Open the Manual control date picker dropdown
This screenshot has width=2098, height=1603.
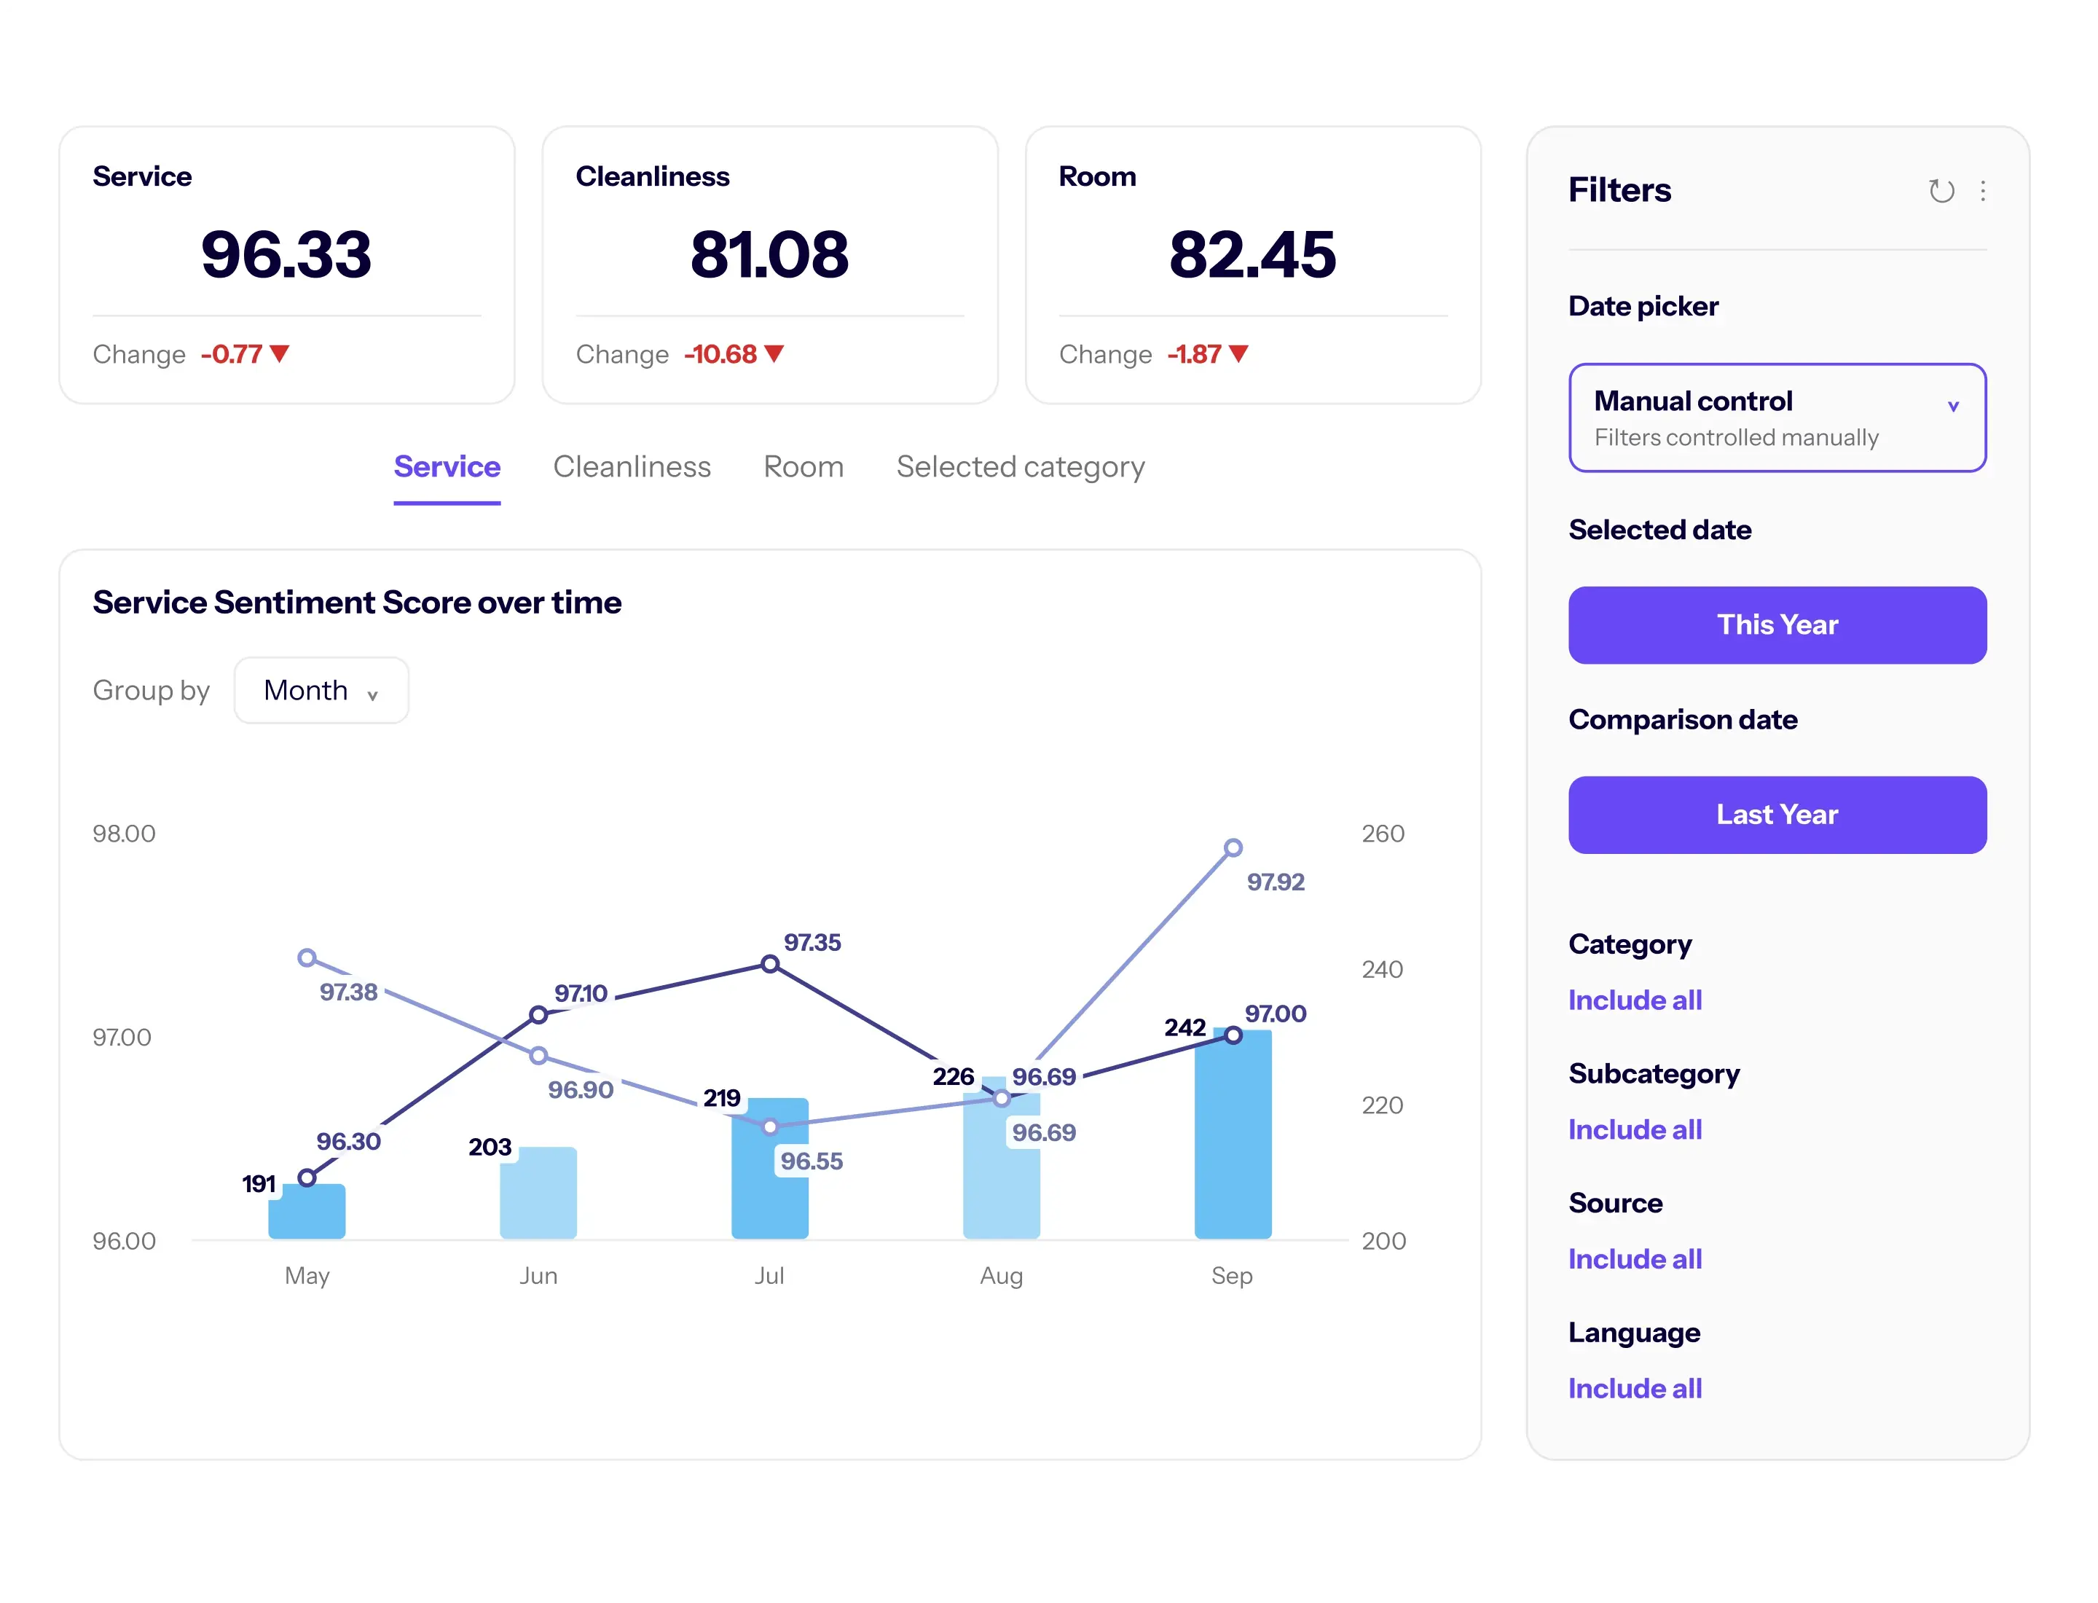coord(1777,417)
